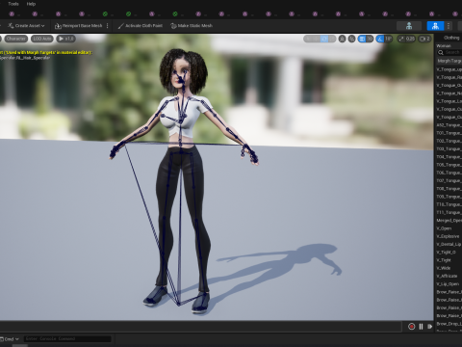The image size is (462, 347).
Task: Open the LOD Auto menu
Action: coord(42,39)
